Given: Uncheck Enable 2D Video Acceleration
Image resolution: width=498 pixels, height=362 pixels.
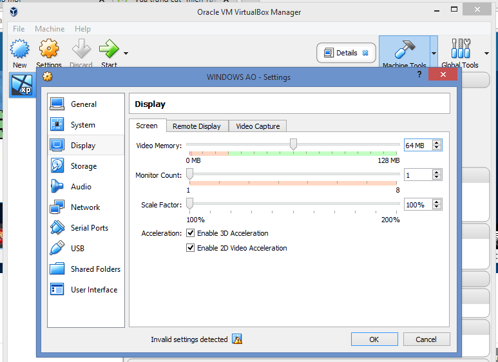Looking at the screenshot, I should click(190, 248).
